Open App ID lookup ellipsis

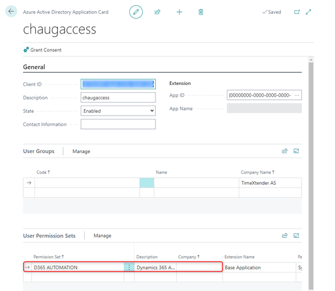click(x=297, y=95)
